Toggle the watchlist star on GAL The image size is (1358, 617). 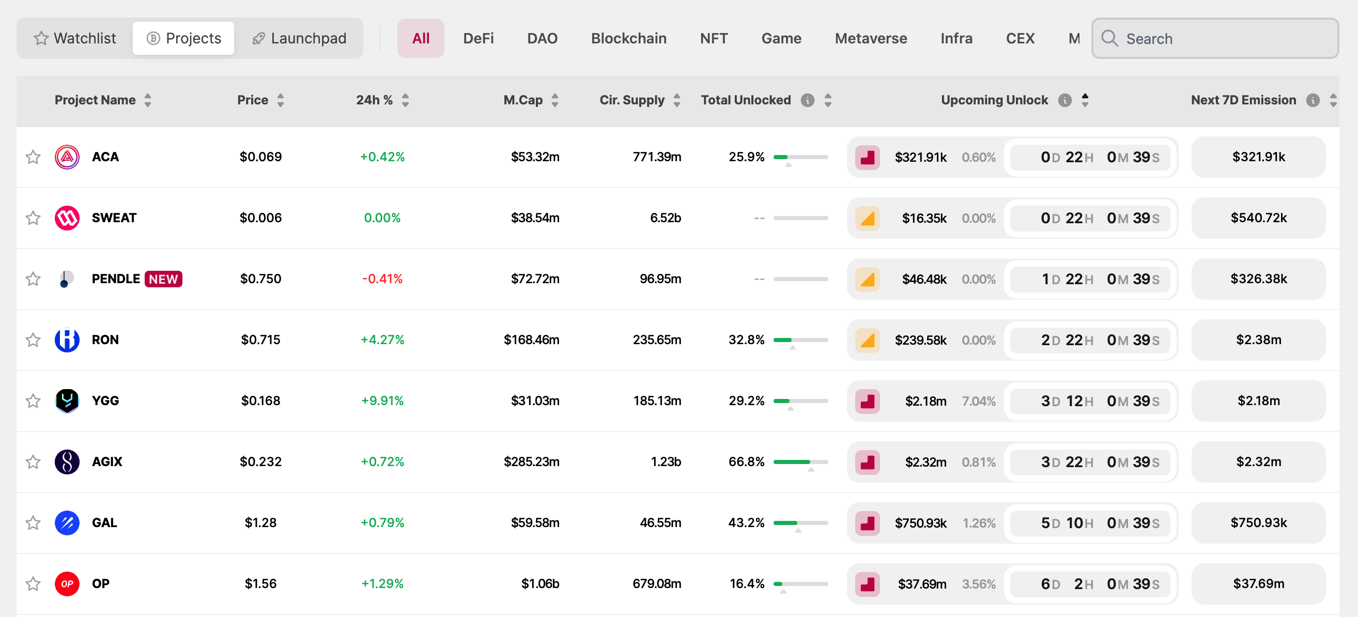click(x=33, y=522)
